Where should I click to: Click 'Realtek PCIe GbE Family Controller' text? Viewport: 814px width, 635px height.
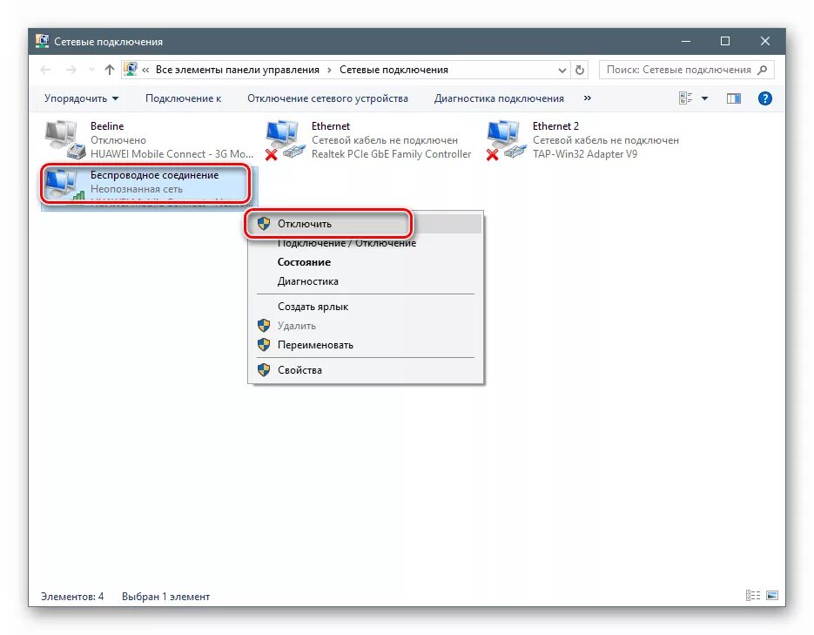pos(392,153)
